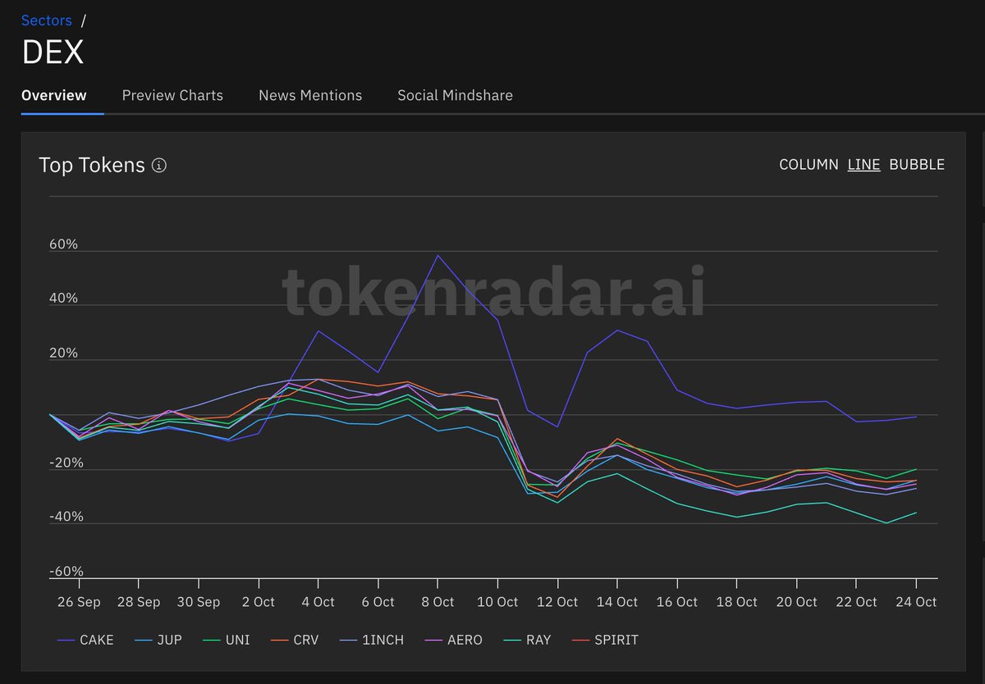The height and width of the screenshot is (684, 985).
Task: Click the 40% y-axis label
Action: pyautogui.click(x=63, y=299)
